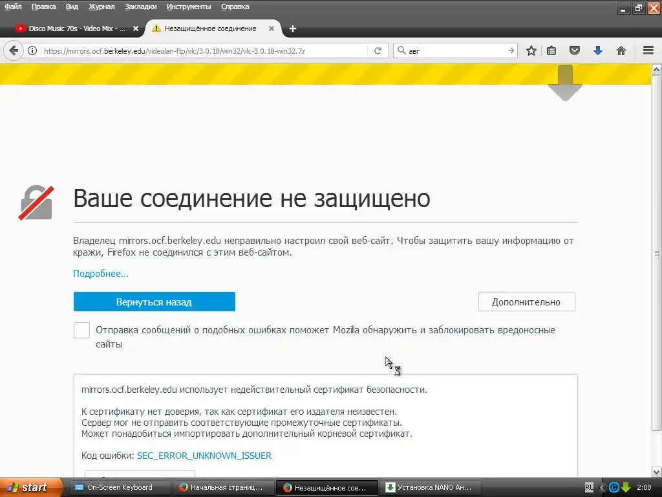Click scrollbar down arrow
Viewport: 662px width, 497px height.
[657, 472]
